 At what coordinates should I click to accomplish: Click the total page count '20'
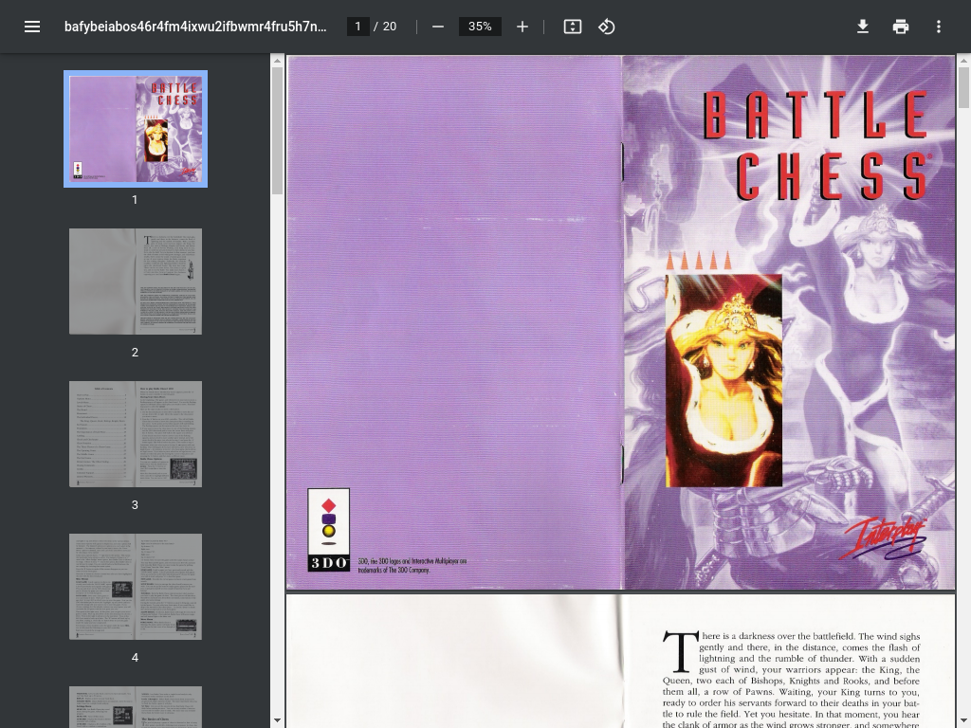[390, 27]
